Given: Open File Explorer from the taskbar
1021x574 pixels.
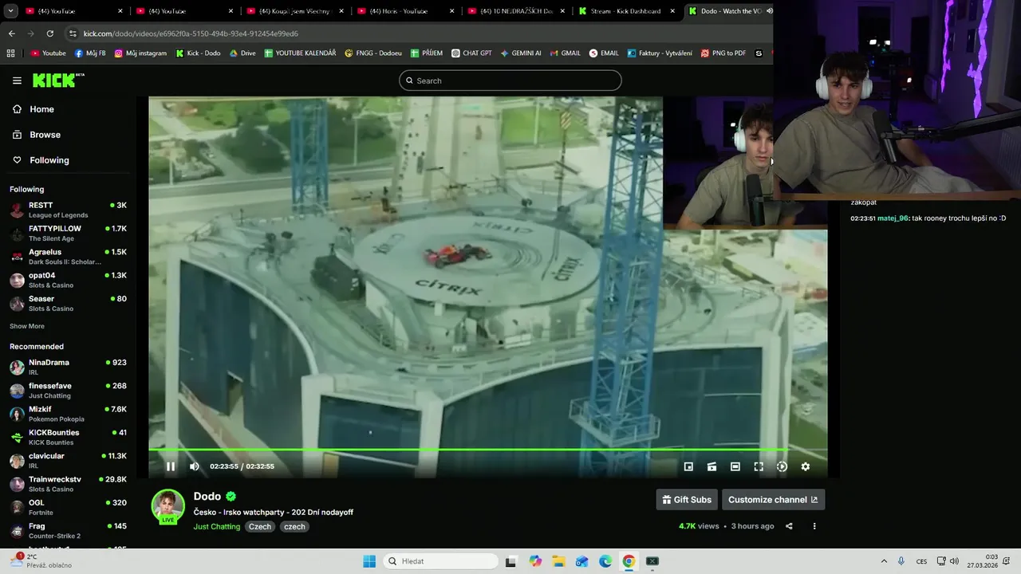Looking at the screenshot, I should click(x=558, y=561).
